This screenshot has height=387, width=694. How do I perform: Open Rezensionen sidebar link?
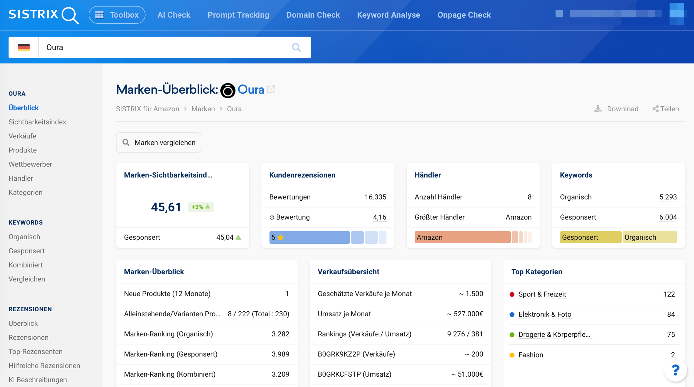28,337
